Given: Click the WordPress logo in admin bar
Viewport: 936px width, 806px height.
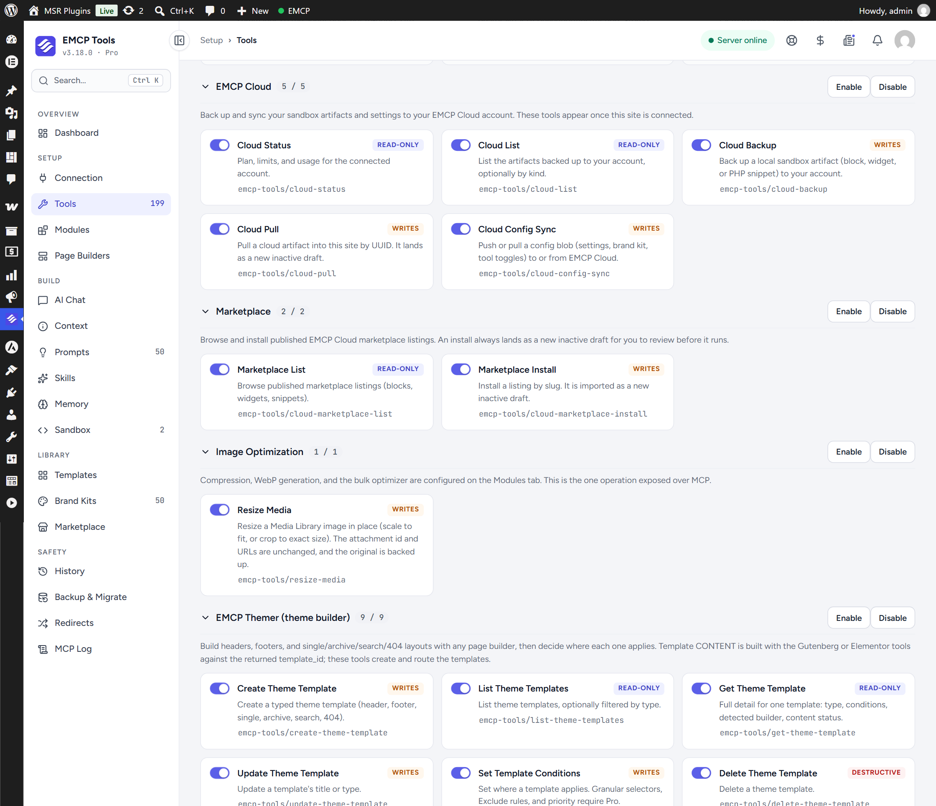Looking at the screenshot, I should [11, 10].
